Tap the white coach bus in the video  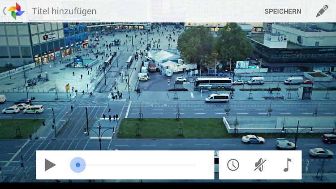212,83
